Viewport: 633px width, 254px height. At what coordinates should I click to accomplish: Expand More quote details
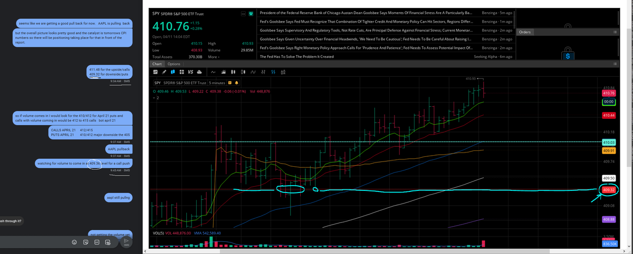tap(213, 56)
